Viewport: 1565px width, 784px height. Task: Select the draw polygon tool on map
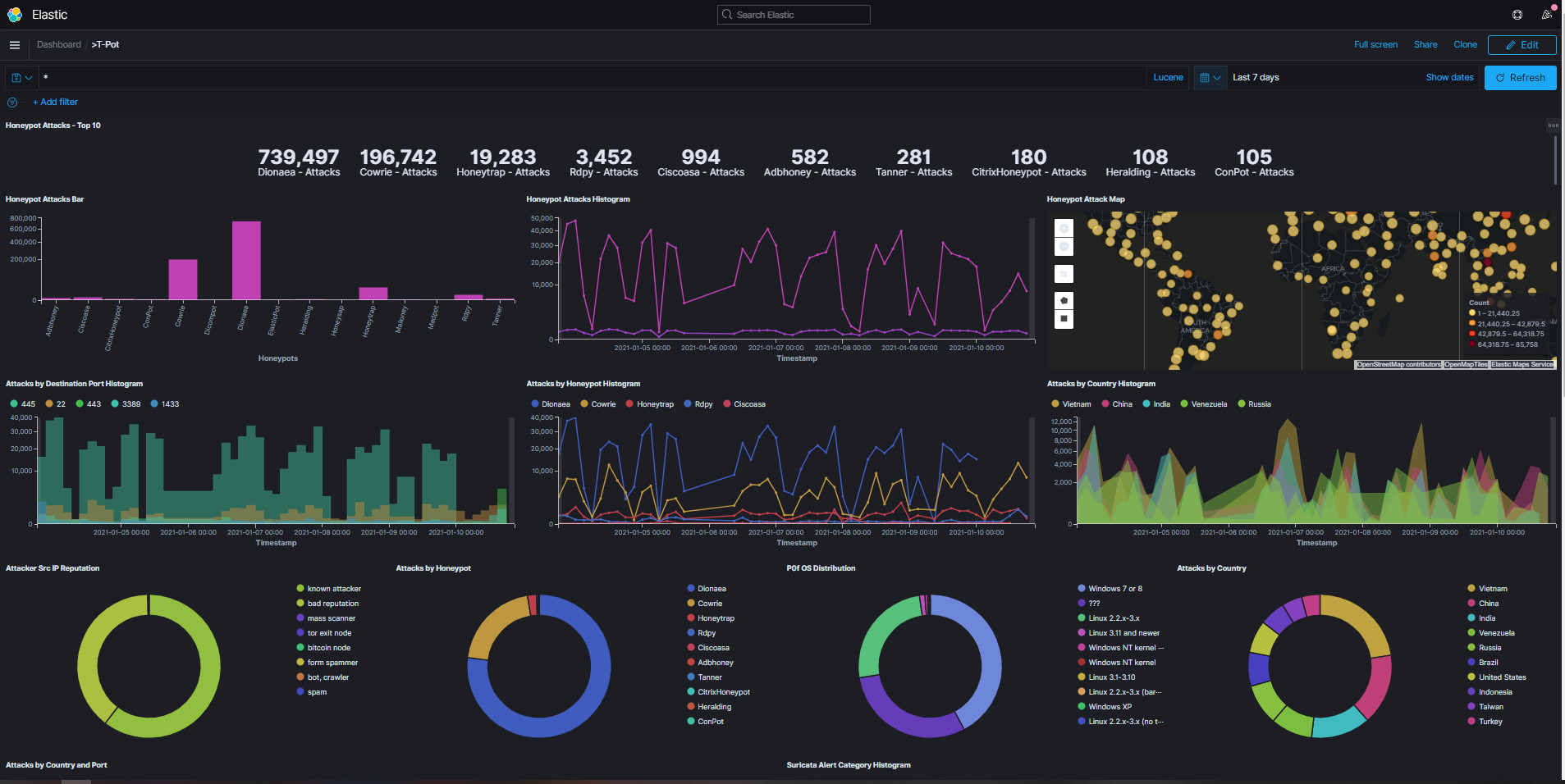pos(1064,300)
